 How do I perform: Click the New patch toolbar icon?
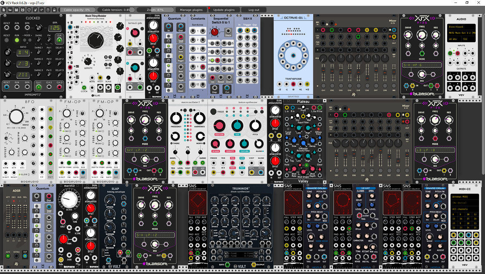click(4, 10)
